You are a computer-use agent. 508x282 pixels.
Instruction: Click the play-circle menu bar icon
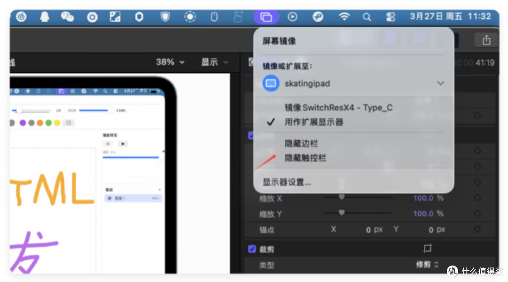292,16
